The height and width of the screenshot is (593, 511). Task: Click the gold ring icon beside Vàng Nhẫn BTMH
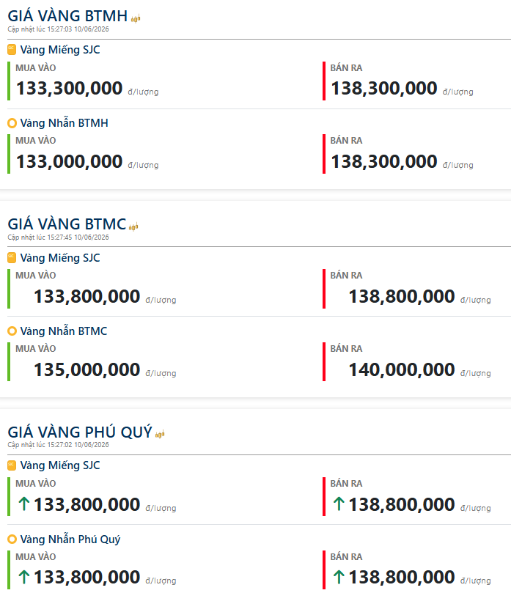[x=12, y=123]
